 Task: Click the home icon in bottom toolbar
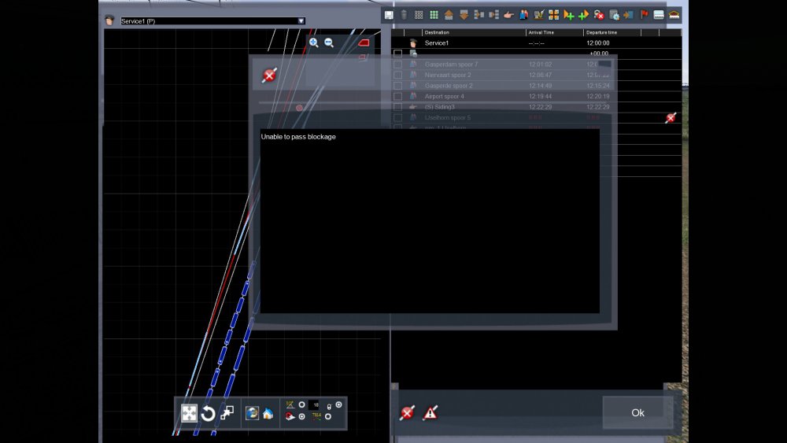pyautogui.click(x=268, y=413)
